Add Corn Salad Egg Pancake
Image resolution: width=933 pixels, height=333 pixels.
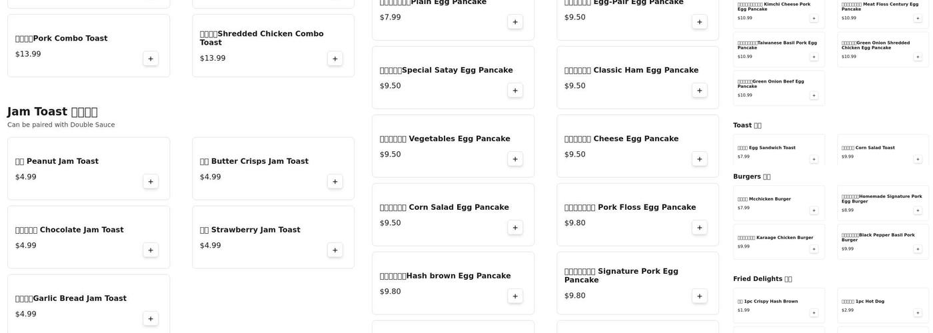pos(514,228)
